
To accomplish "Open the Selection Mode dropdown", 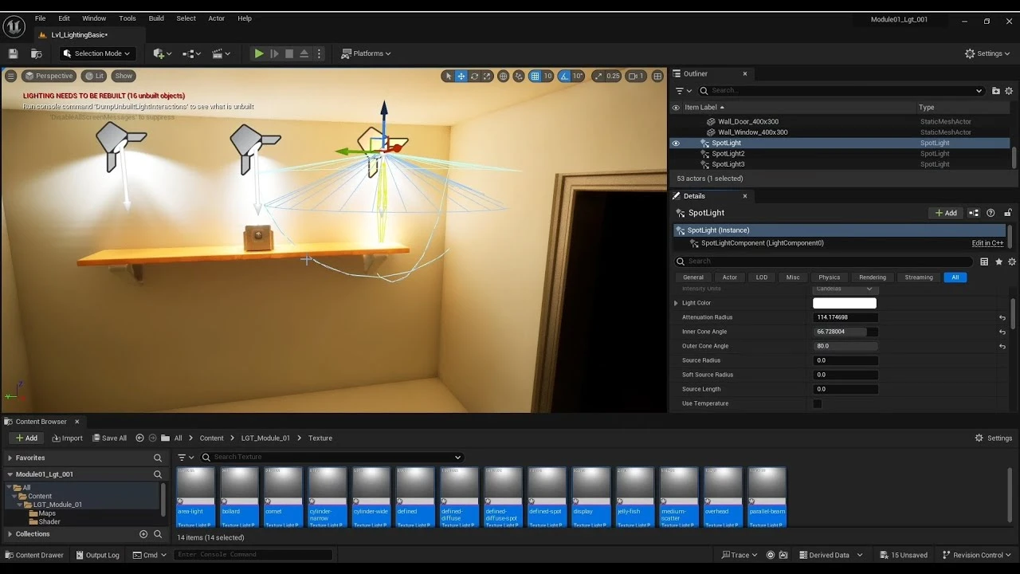I will (x=96, y=53).
